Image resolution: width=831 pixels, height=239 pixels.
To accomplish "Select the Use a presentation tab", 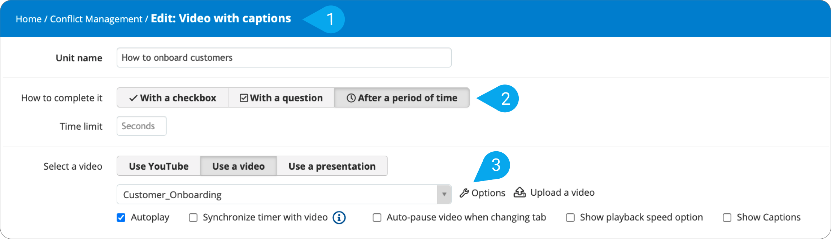I will (332, 166).
